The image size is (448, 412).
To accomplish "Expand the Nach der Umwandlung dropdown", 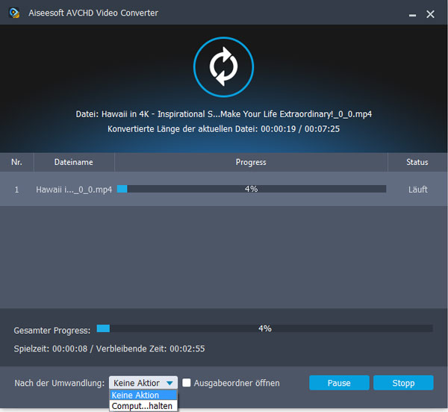I will pyautogui.click(x=143, y=383).
